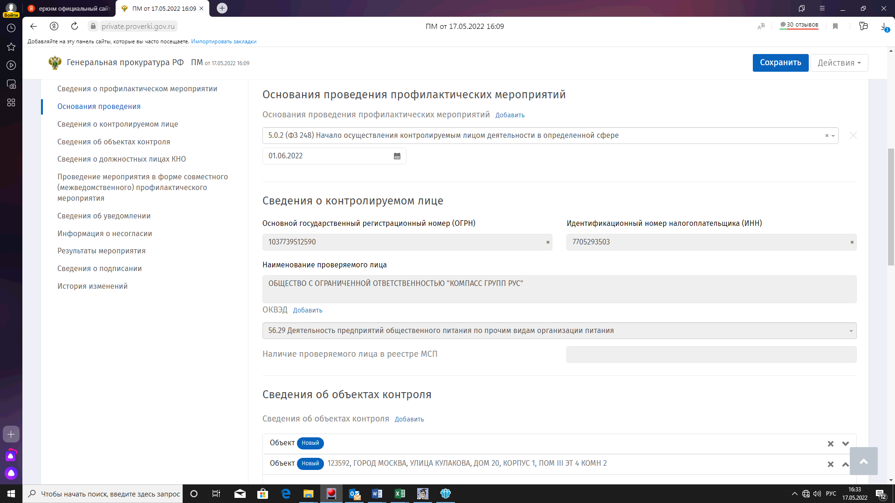
Task: Open calendar picker for date 01.06.2022
Action: point(397,156)
